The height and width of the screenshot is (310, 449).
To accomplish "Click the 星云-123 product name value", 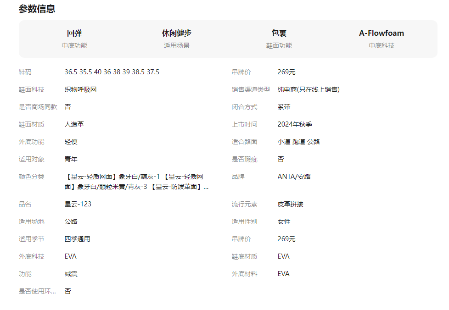I will [78, 204].
